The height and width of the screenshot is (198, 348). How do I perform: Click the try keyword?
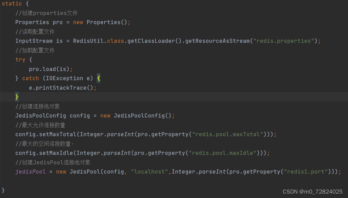click(x=20, y=59)
